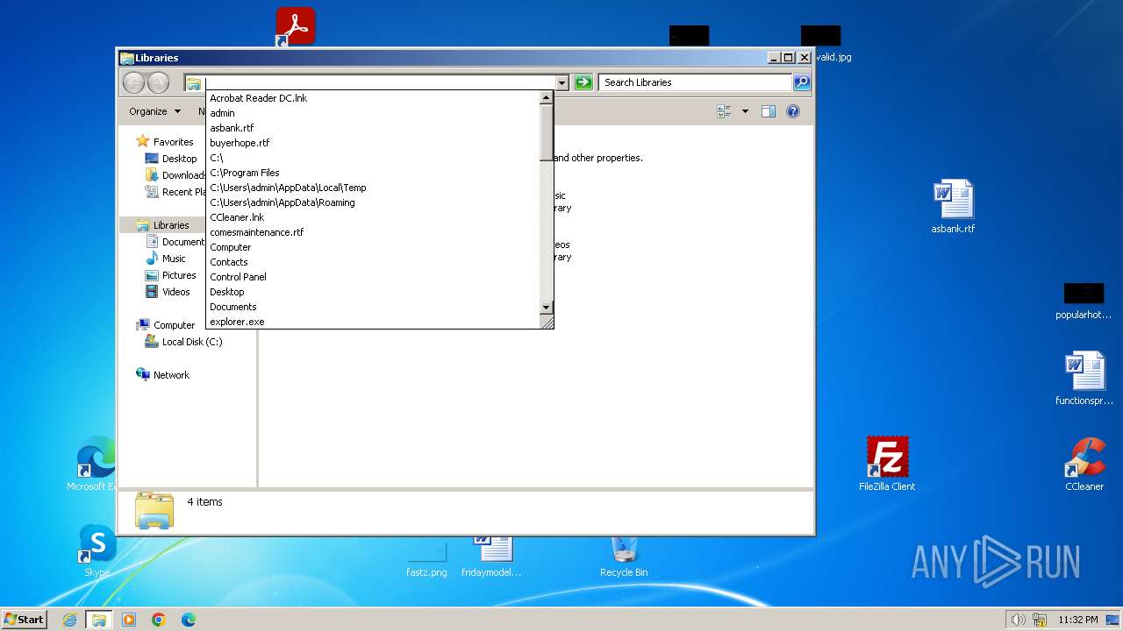Select Pictures library in navigation pane
Viewport: 1123px width, 631px height.
179,275
